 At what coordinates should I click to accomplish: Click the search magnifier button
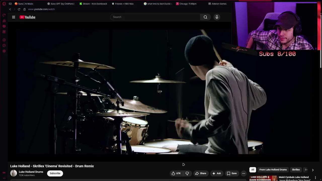(206, 17)
